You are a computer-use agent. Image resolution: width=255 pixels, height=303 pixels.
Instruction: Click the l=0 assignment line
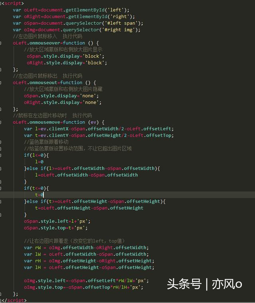(x=39, y=162)
